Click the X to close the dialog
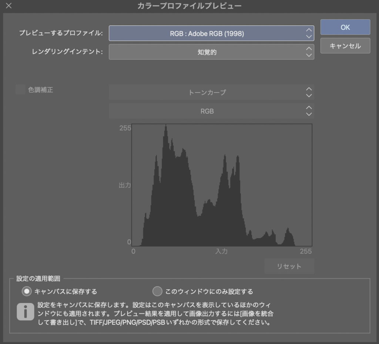Screen dimensions: 379x344 (x=8, y=6)
